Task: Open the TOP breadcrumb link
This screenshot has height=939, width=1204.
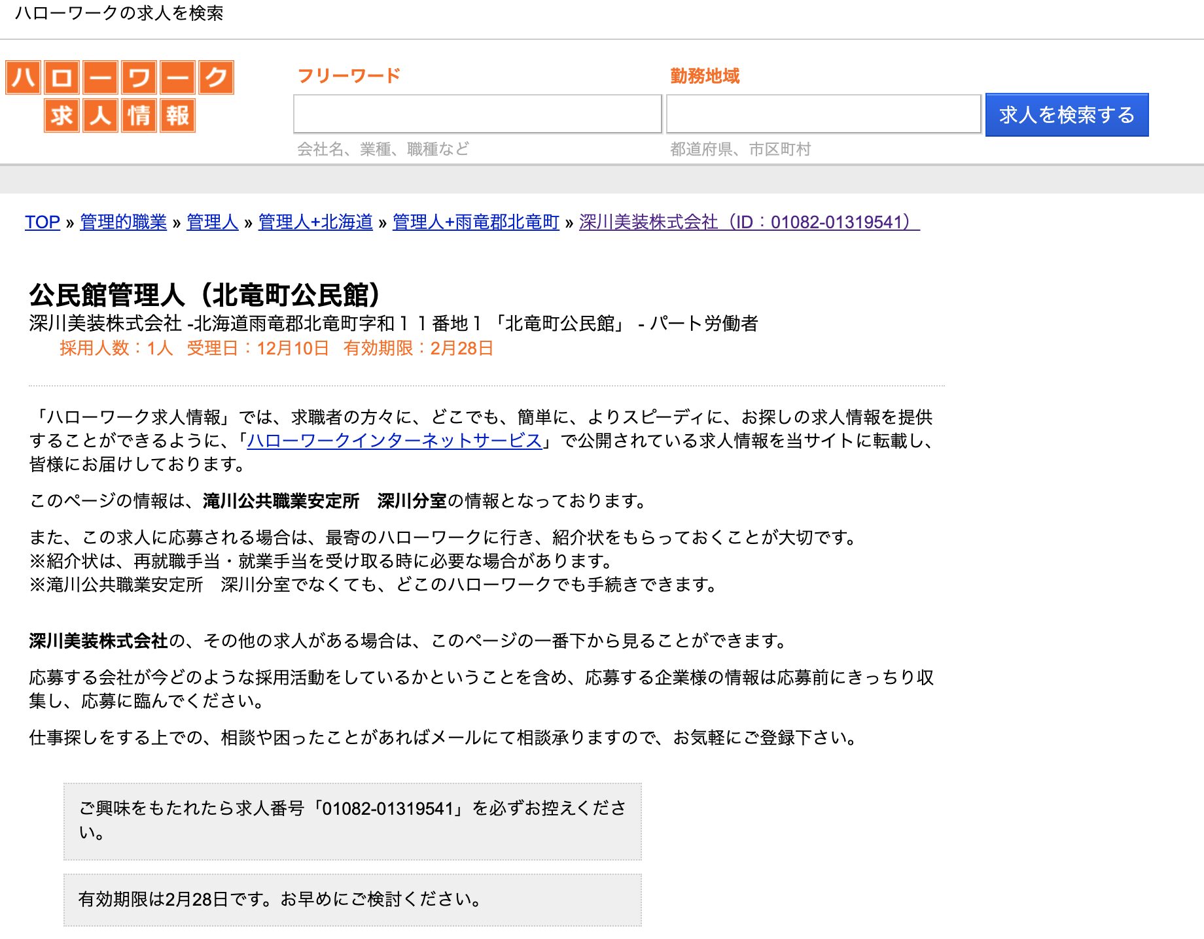Action: [x=42, y=223]
